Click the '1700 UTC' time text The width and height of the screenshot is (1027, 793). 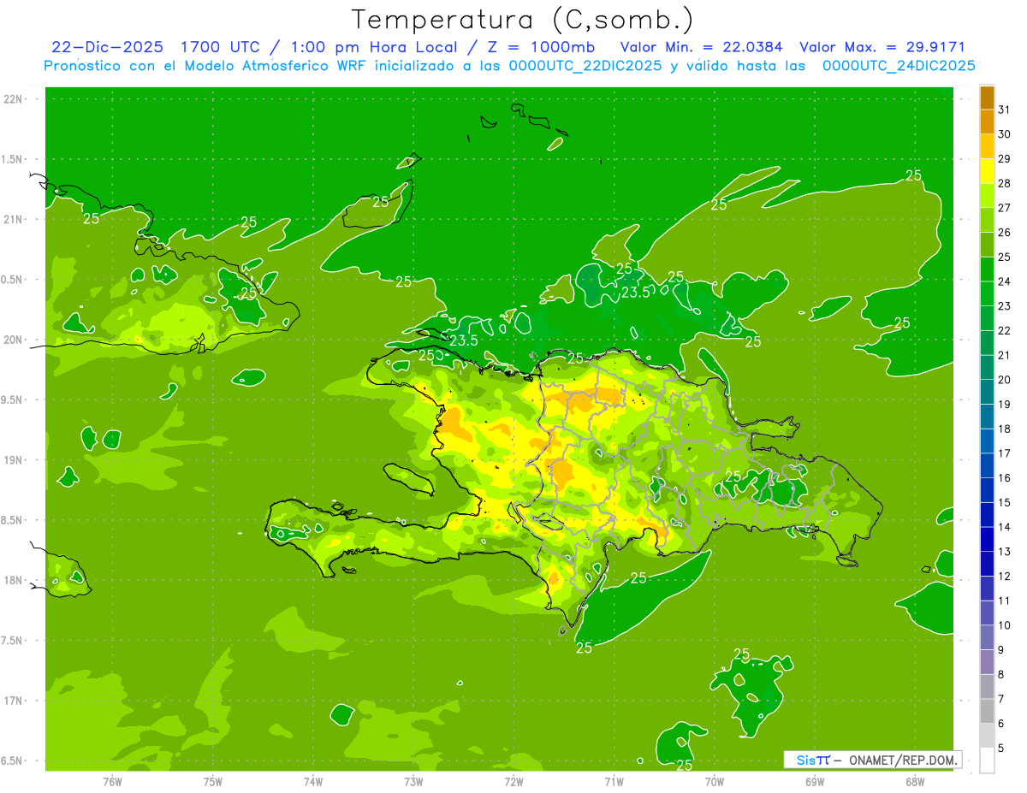click(219, 47)
